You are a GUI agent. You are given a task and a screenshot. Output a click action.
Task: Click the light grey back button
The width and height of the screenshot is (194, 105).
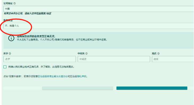[78, 88]
